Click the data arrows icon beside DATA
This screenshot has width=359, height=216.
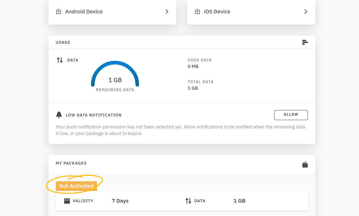pyautogui.click(x=60, y=60)
